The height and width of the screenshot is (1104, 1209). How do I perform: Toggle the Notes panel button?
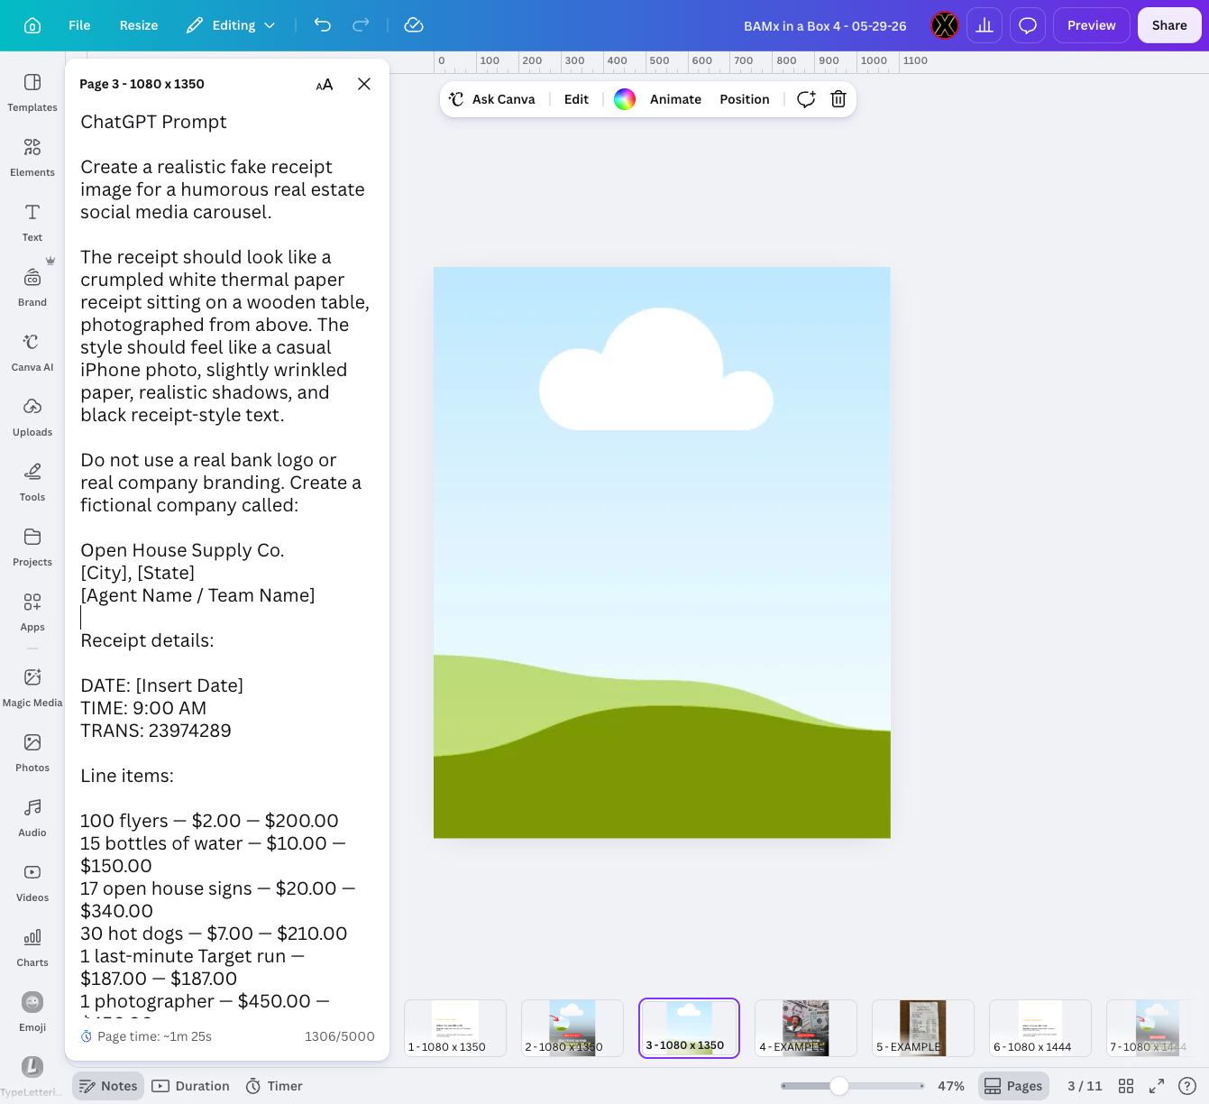click(108, 1086)
